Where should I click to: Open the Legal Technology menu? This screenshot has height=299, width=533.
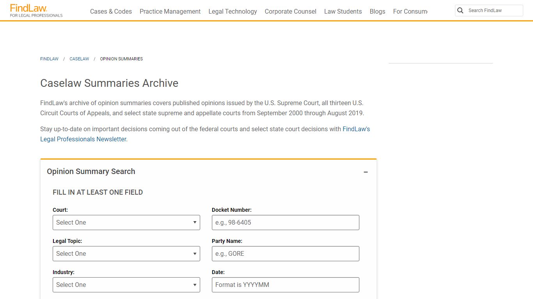[x=233, y=11]
